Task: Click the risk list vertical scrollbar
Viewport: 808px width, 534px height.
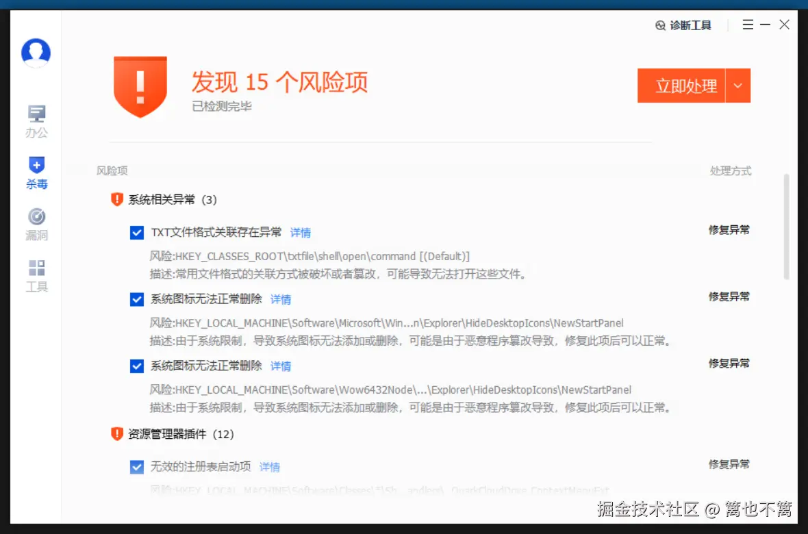Action: [x=786, y=227]
